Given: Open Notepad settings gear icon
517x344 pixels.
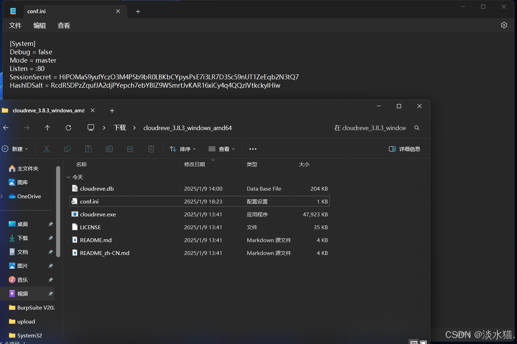Looking at the screenshot, I should pos(504,25).
